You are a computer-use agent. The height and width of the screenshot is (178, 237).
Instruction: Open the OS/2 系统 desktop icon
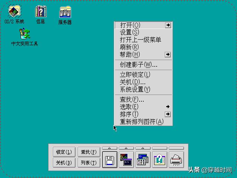[14, 12]
